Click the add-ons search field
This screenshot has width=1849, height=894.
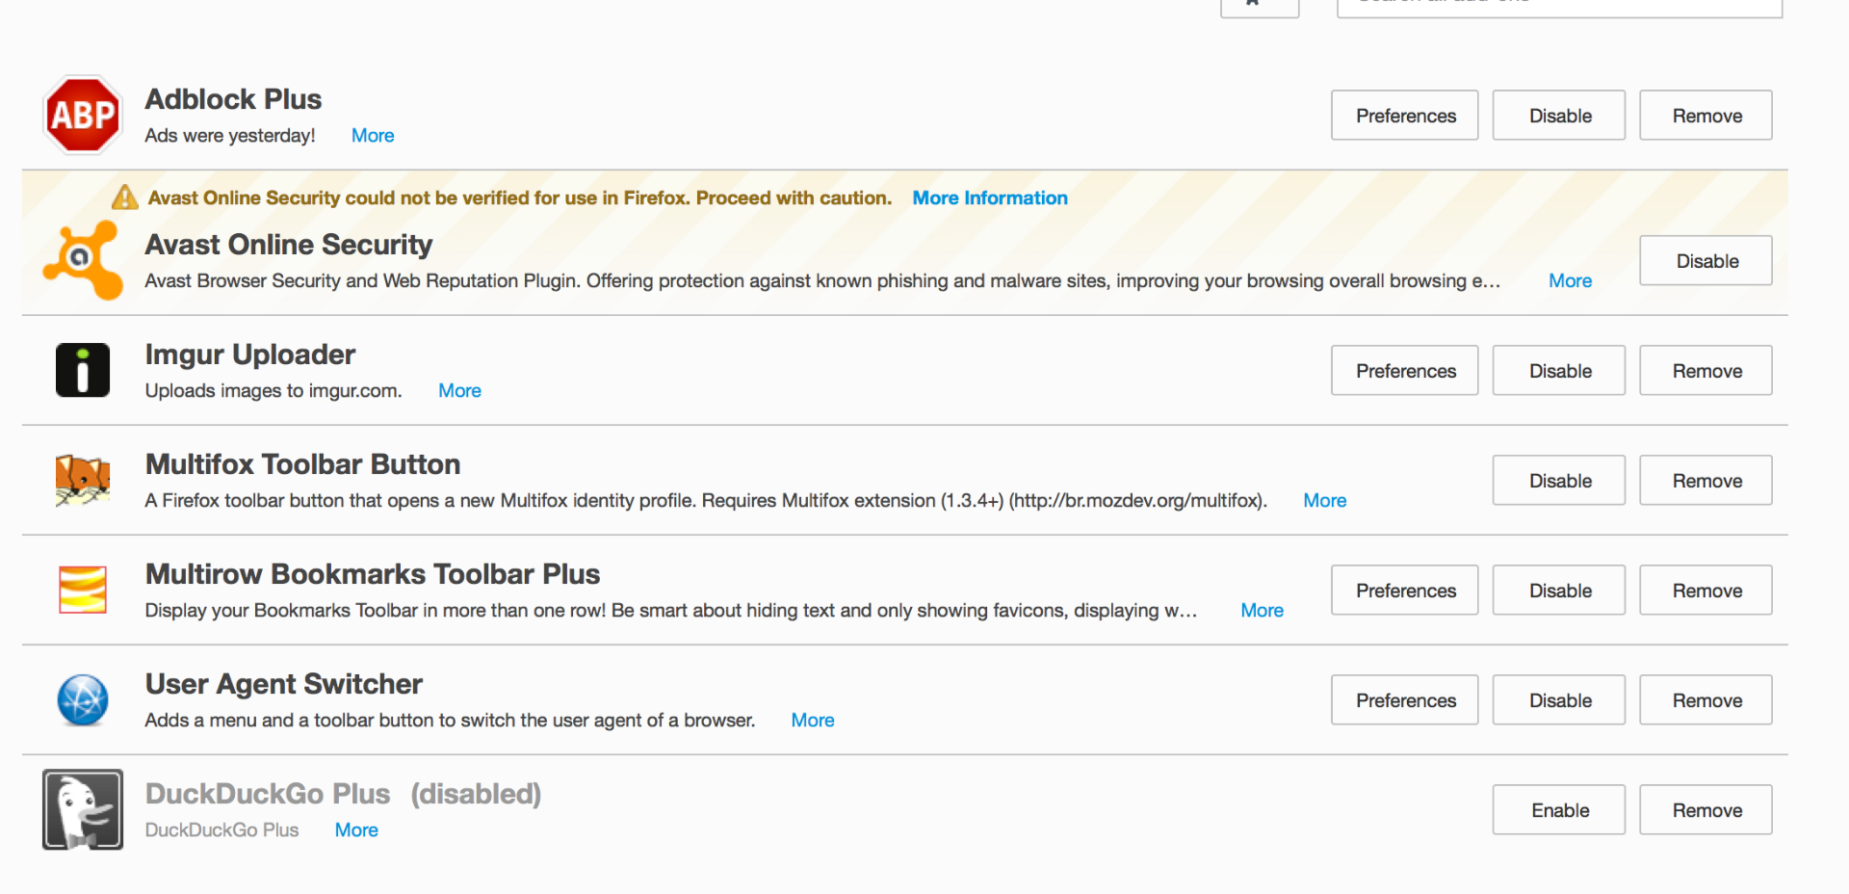click(x=1559, y=6)
